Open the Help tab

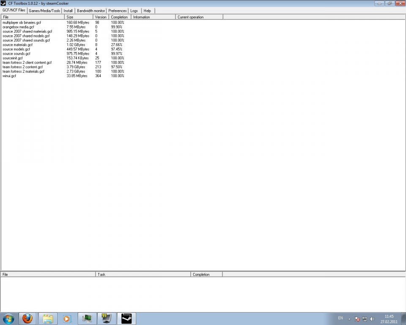[147, 11]
